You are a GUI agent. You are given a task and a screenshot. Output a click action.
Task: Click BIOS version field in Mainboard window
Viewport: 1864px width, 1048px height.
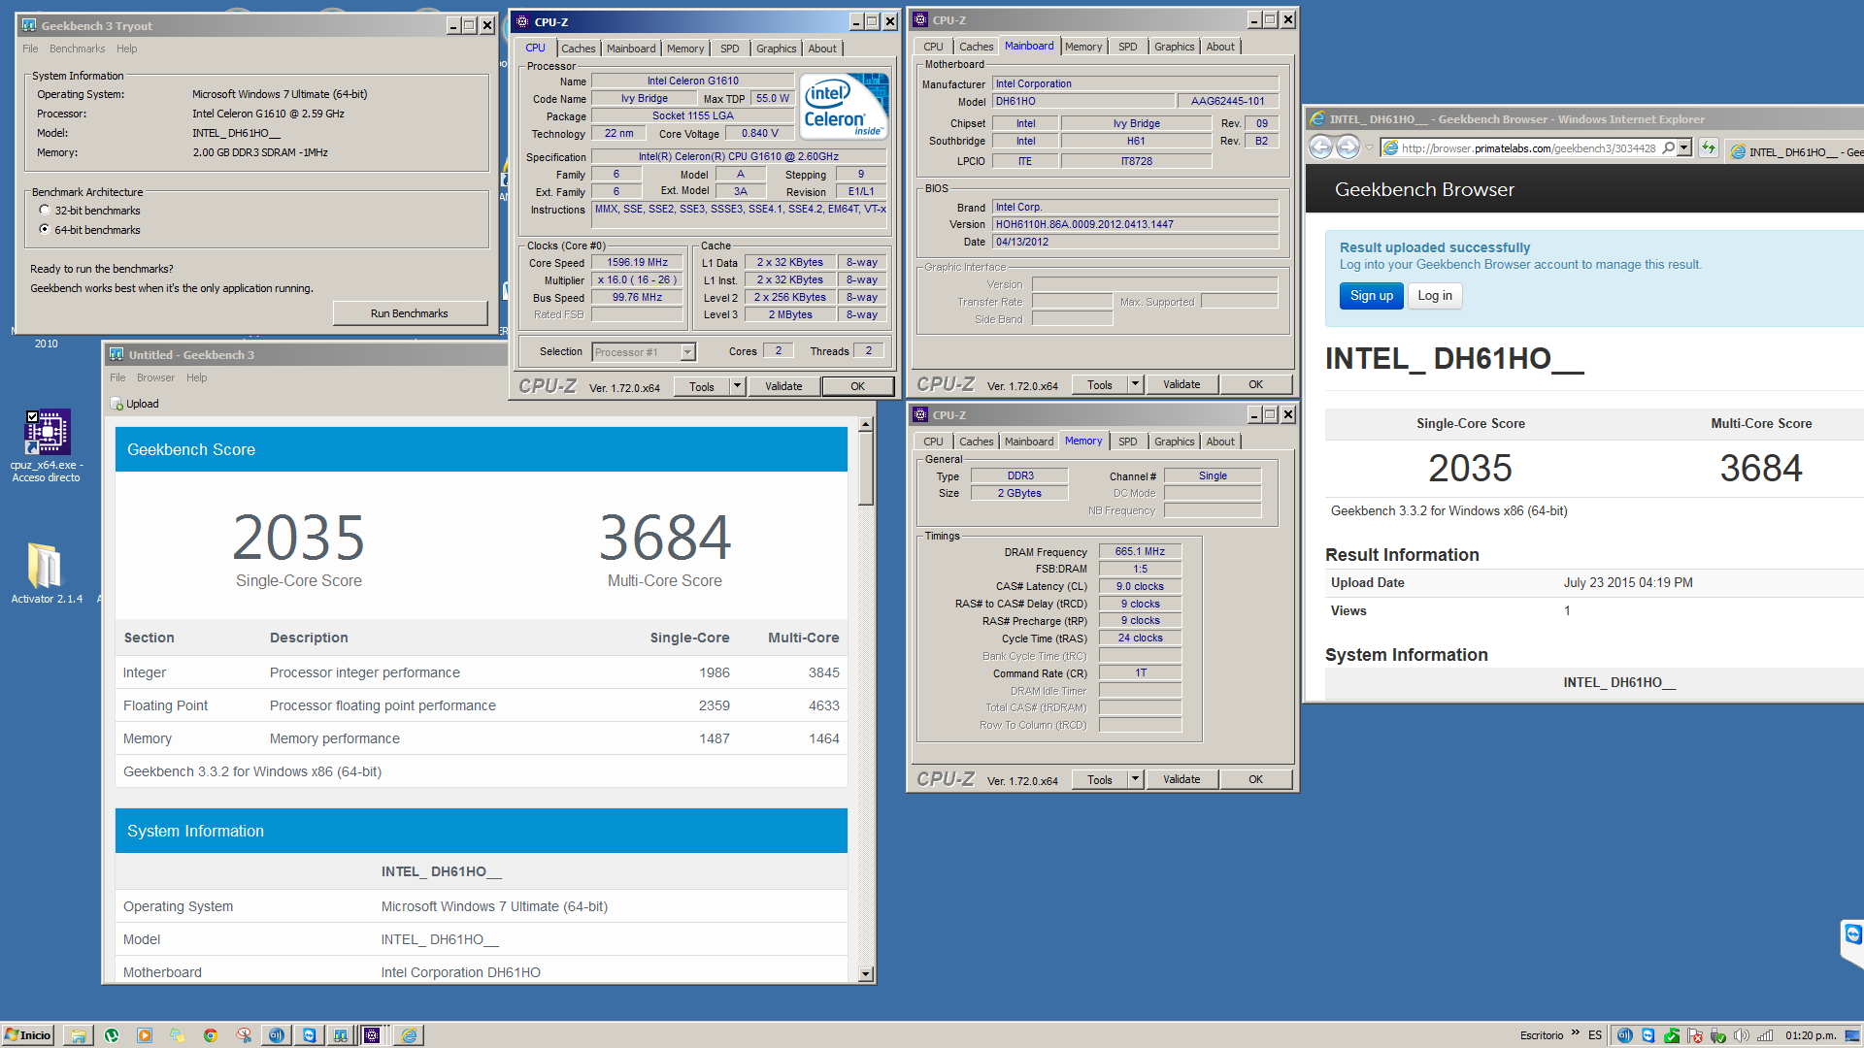[x=1135, y=224]
